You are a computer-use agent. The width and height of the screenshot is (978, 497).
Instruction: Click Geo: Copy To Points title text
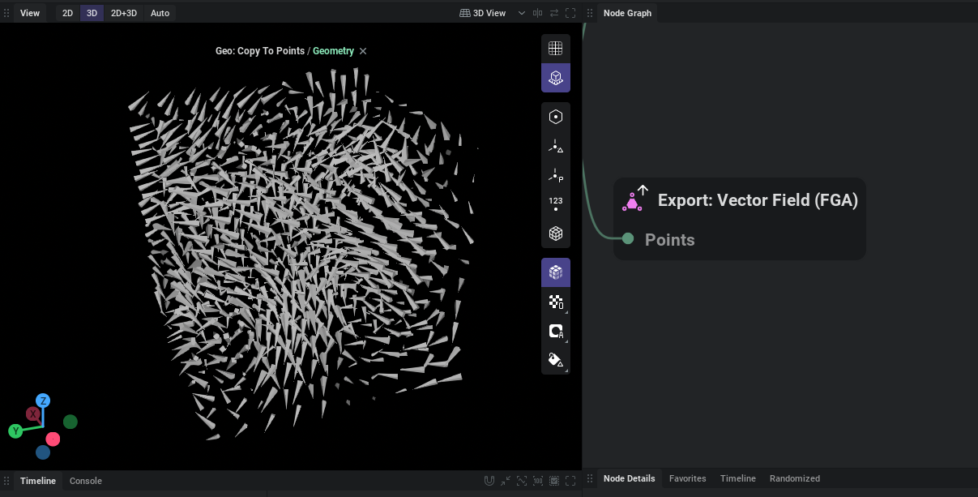pyautogui.click(x=260, y=51)
